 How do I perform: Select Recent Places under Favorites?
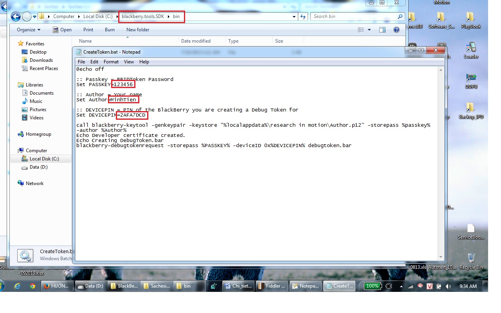(x=43, y=68)
